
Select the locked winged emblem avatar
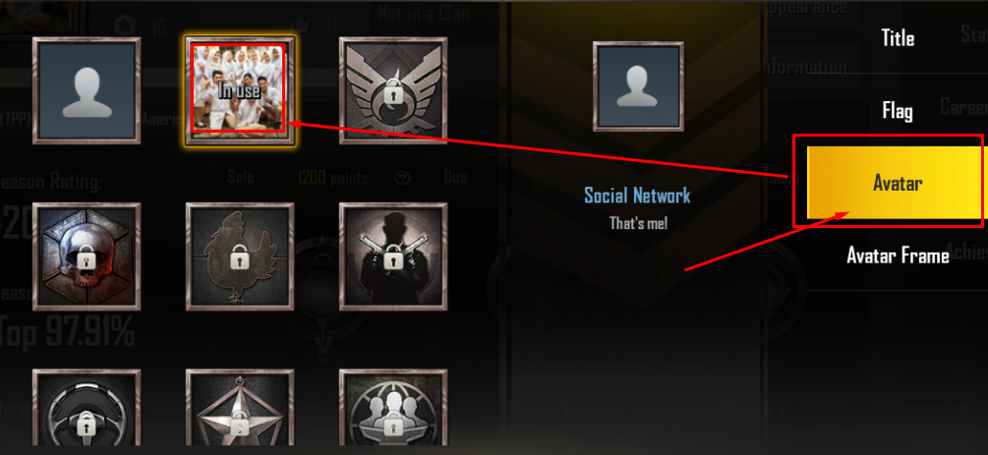click(x=393, y=90)
